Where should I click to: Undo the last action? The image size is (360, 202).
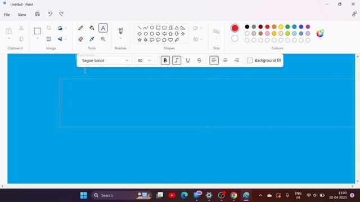coord(50,14)
